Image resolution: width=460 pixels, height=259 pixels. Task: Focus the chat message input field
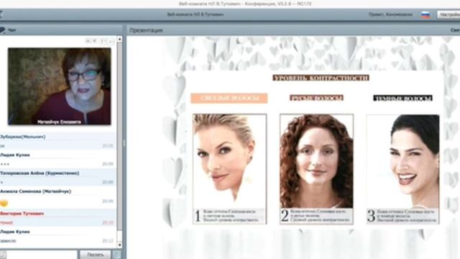click(x=42, y=255)
